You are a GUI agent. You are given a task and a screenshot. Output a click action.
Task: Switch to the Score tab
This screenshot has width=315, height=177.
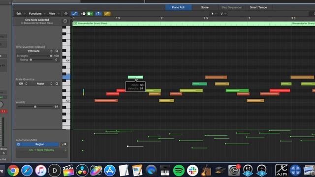(205, 7)
